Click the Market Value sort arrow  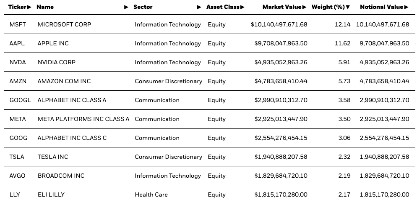click(x=304, y=7)
